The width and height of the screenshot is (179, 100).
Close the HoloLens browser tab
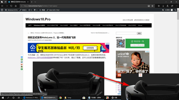point(28,2)
